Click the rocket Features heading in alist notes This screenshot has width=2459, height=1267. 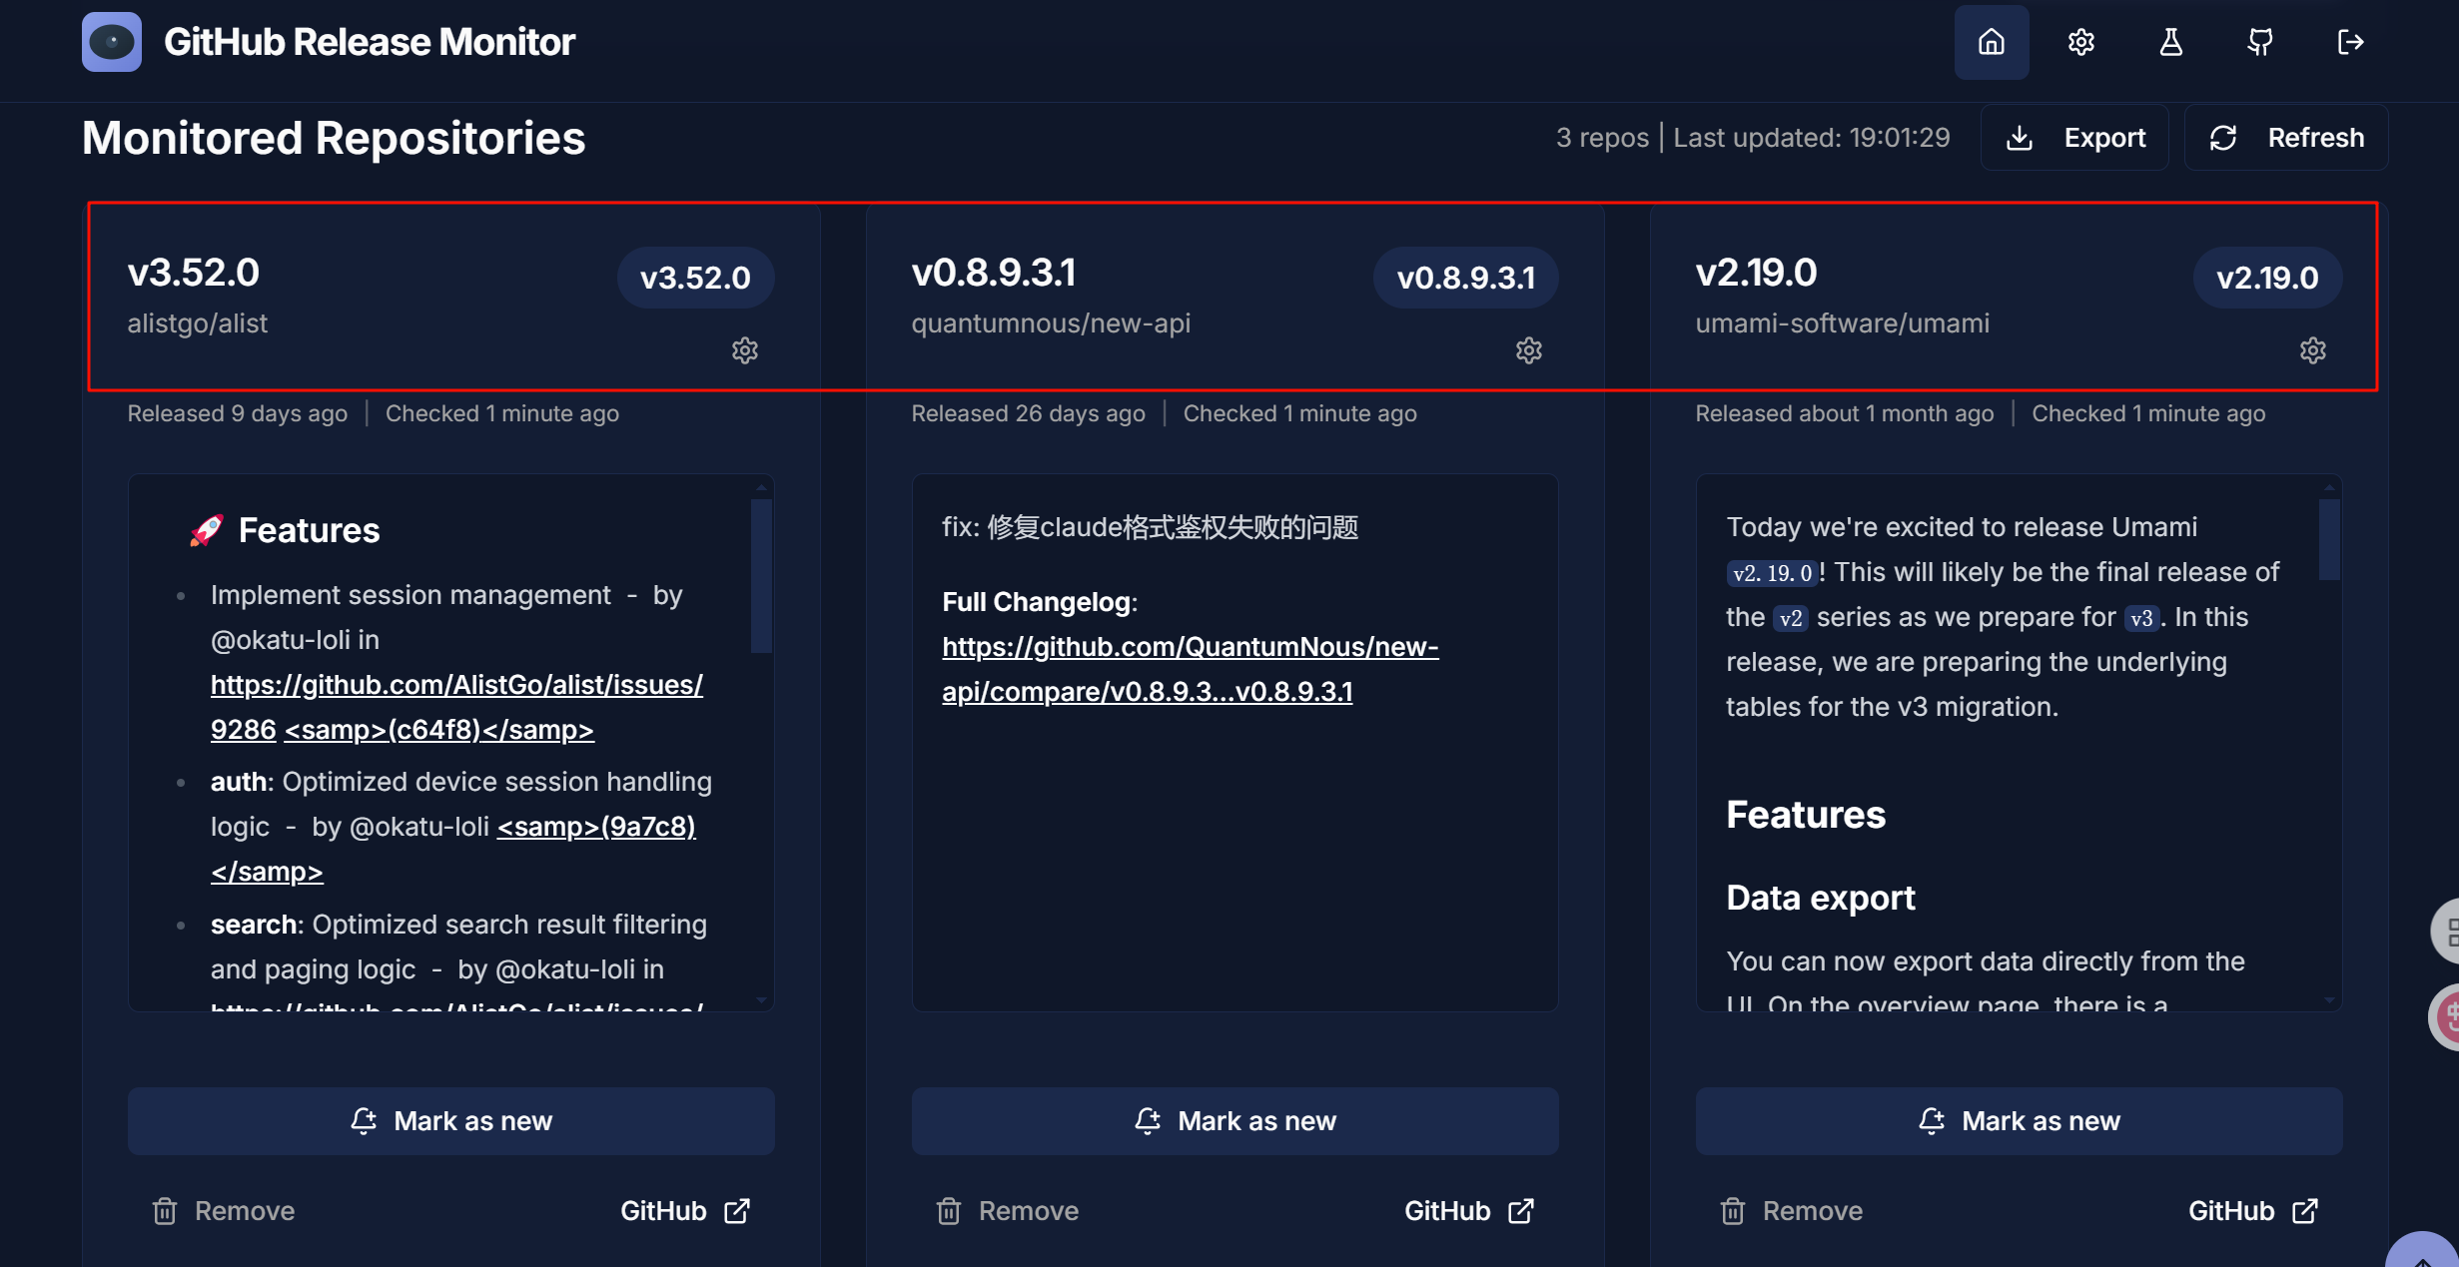pos(285,530)
